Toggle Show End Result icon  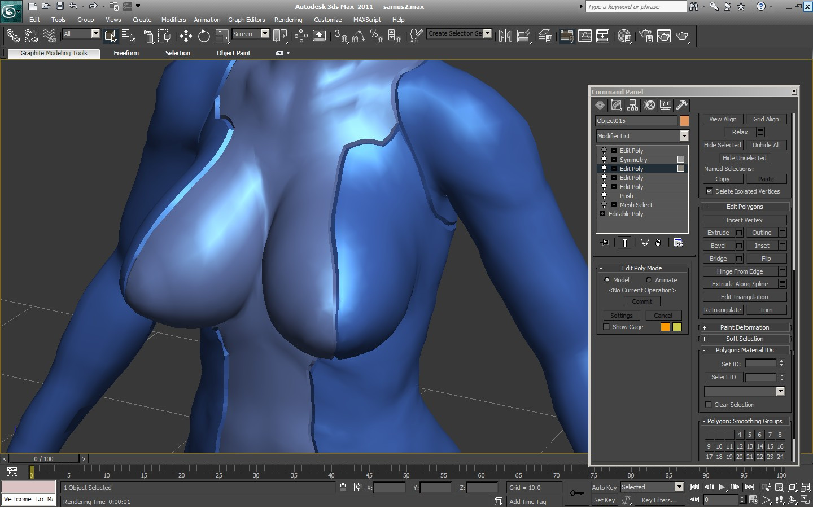(x=625, y=243)
